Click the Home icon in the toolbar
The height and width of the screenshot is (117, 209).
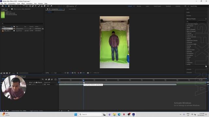click(3, 6)
